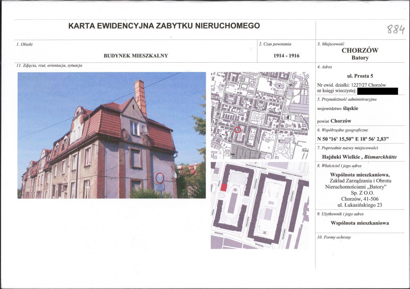
Task: Click the red circle marker on the street map
Action: pos(237,130)
